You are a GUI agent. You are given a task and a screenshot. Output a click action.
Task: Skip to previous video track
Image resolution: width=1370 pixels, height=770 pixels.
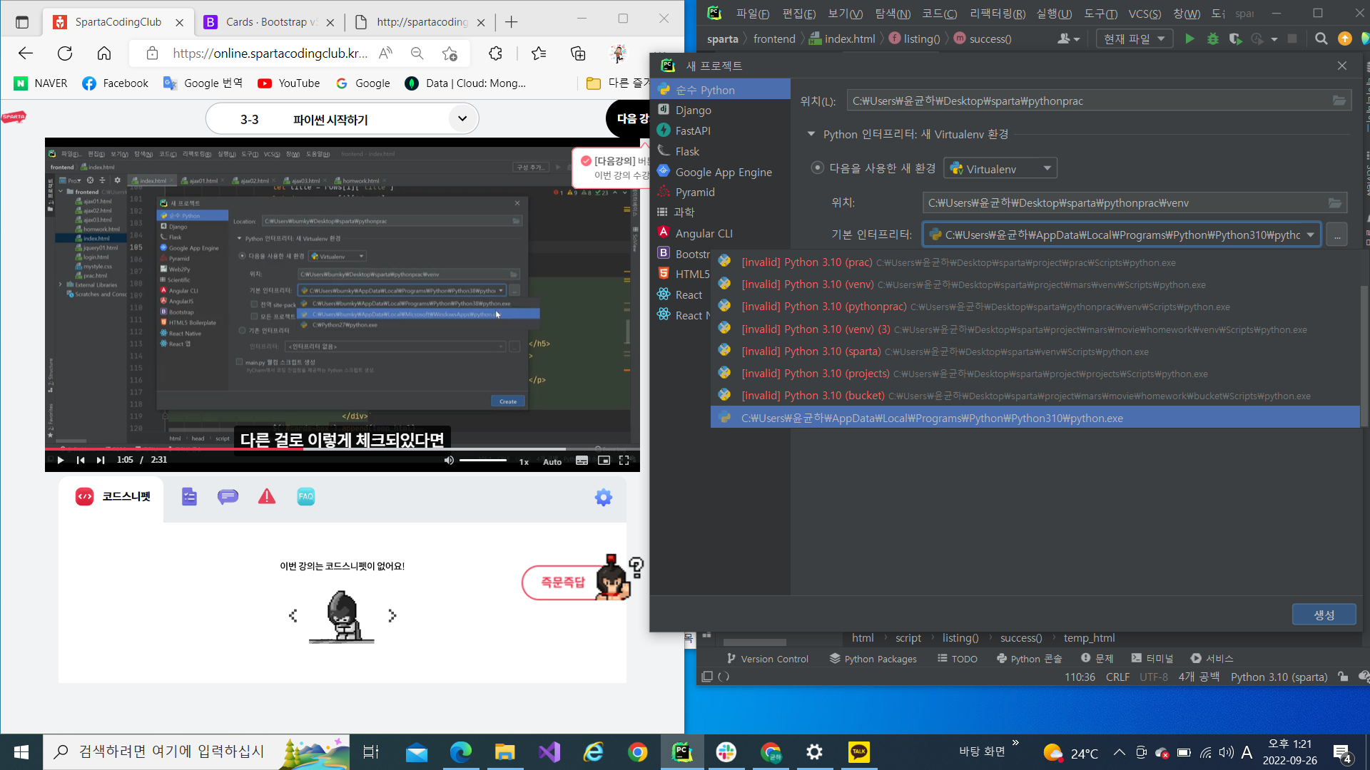(x=81, y=460)
